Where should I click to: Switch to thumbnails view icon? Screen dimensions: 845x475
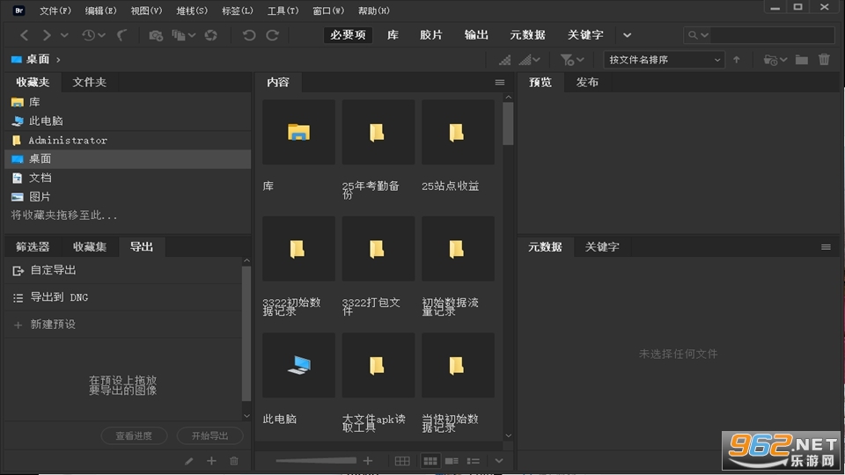point(430,461)
